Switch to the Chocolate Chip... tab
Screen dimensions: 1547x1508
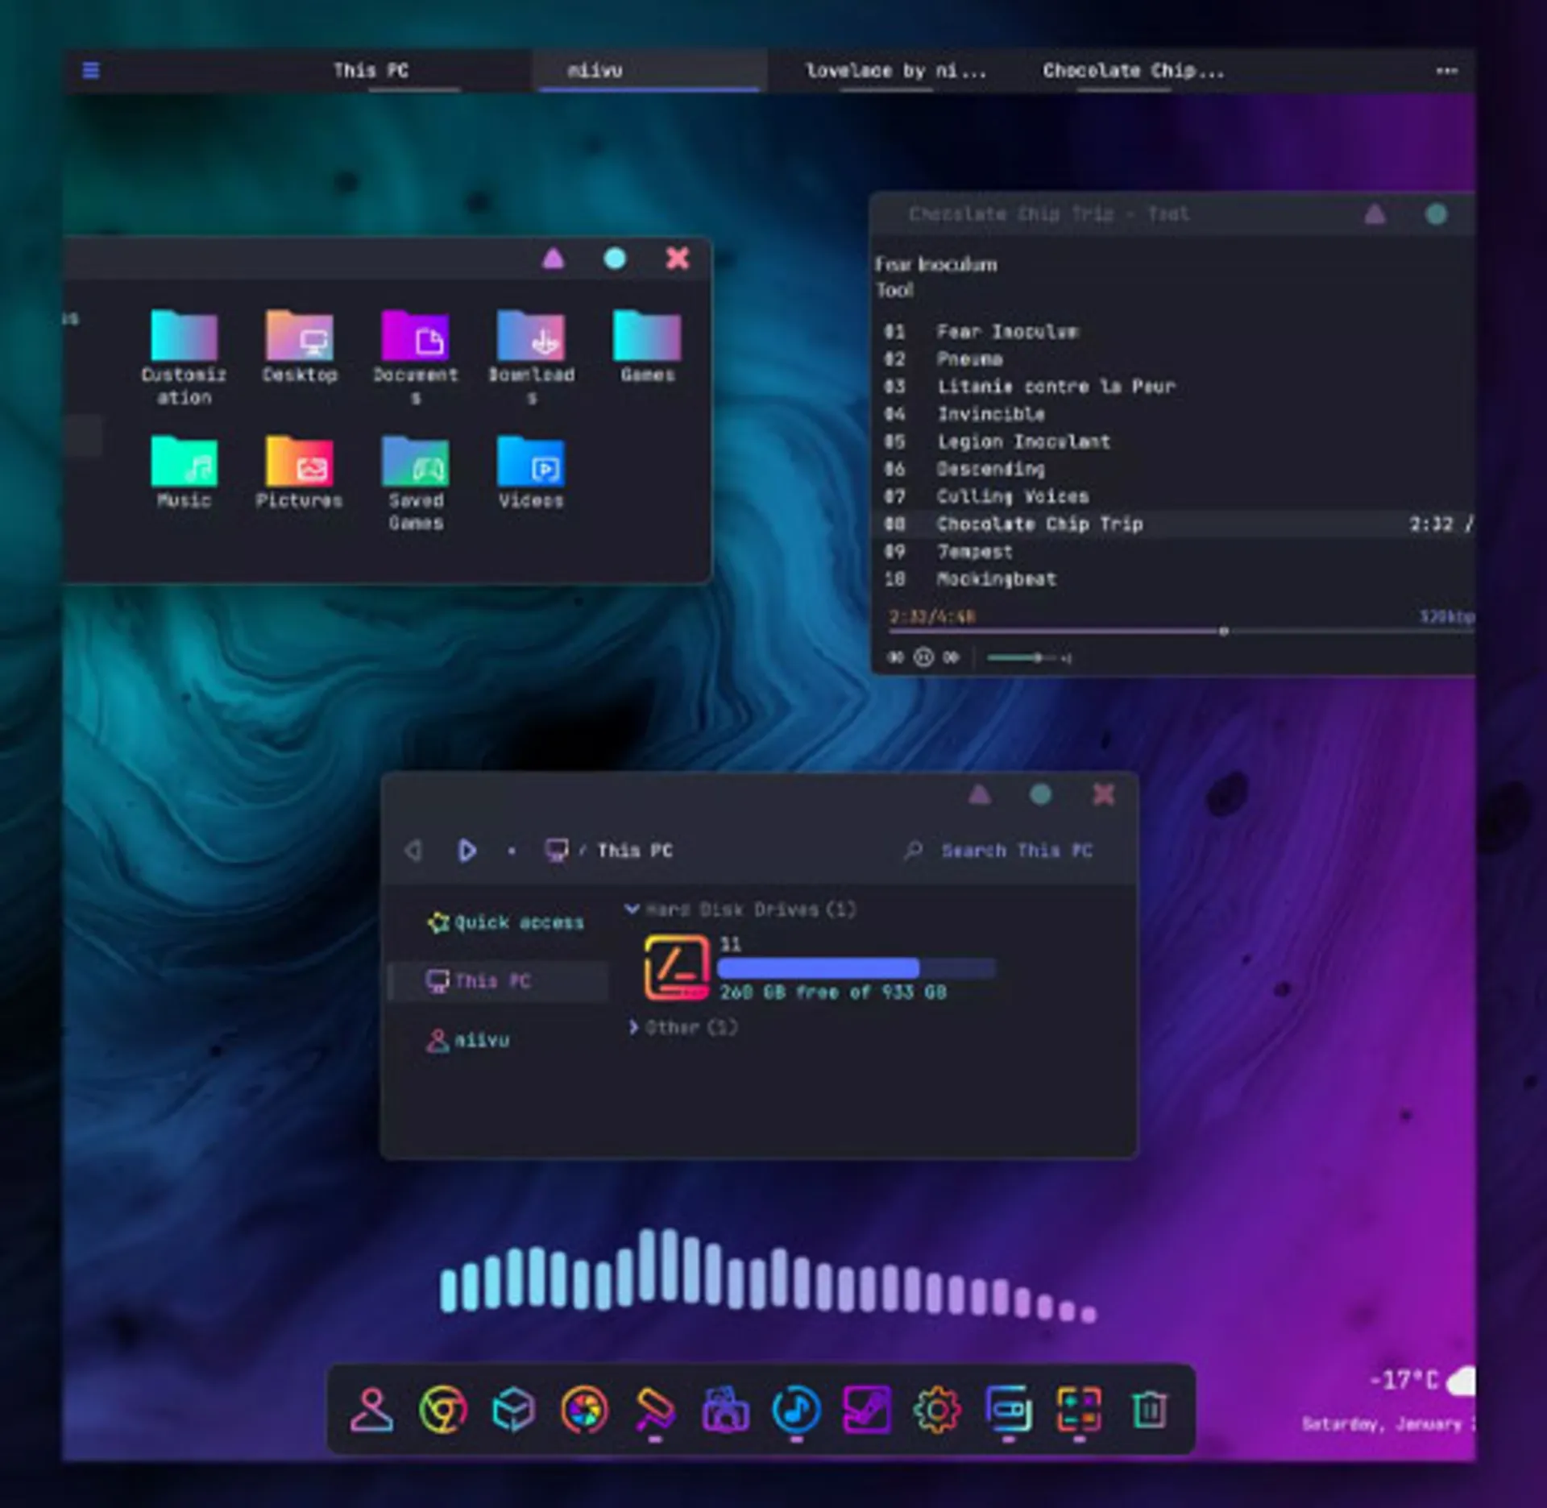[x=1133, y=70]
